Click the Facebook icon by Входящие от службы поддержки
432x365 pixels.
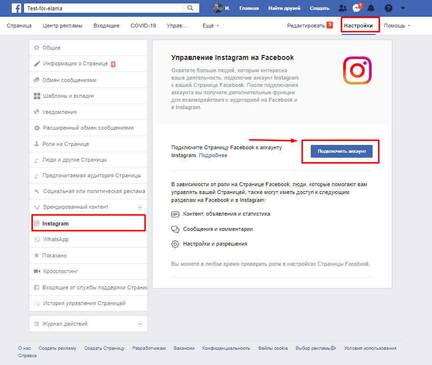click(36, 287)
